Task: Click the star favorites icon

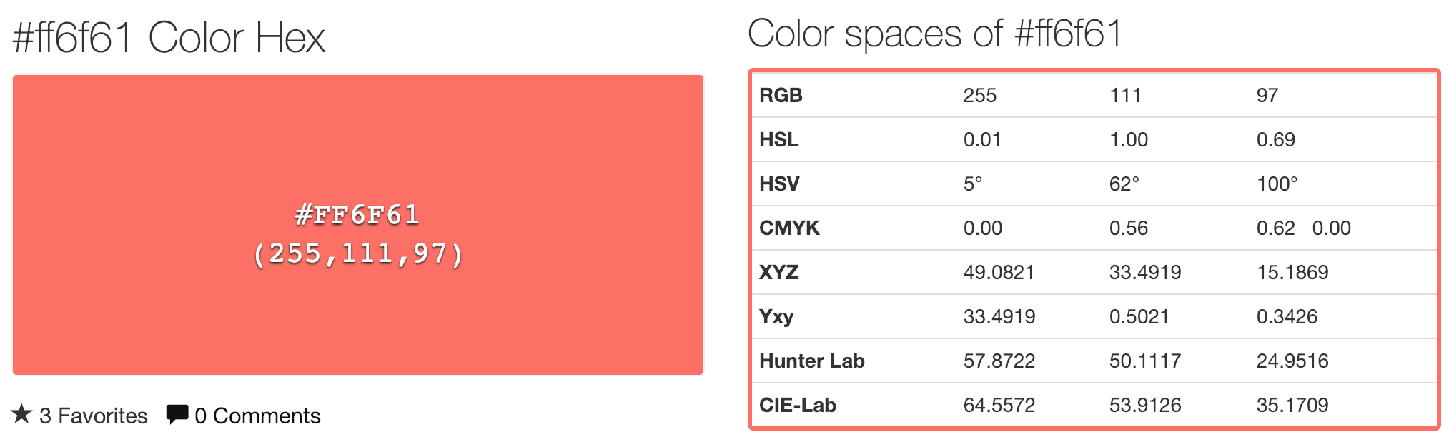Action: [x=22, y=414]
